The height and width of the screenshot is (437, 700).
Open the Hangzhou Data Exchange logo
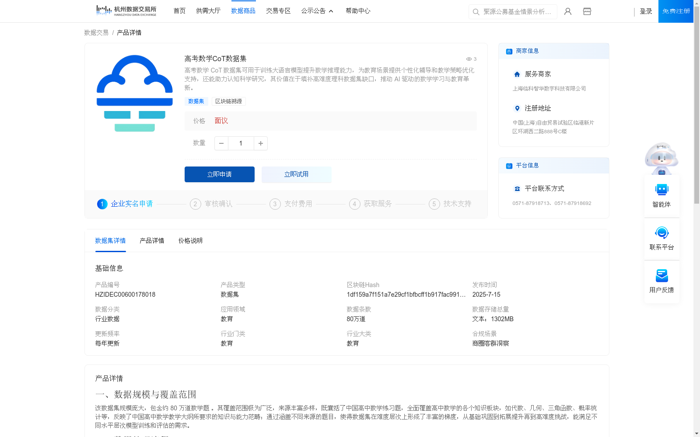[126, 11]
